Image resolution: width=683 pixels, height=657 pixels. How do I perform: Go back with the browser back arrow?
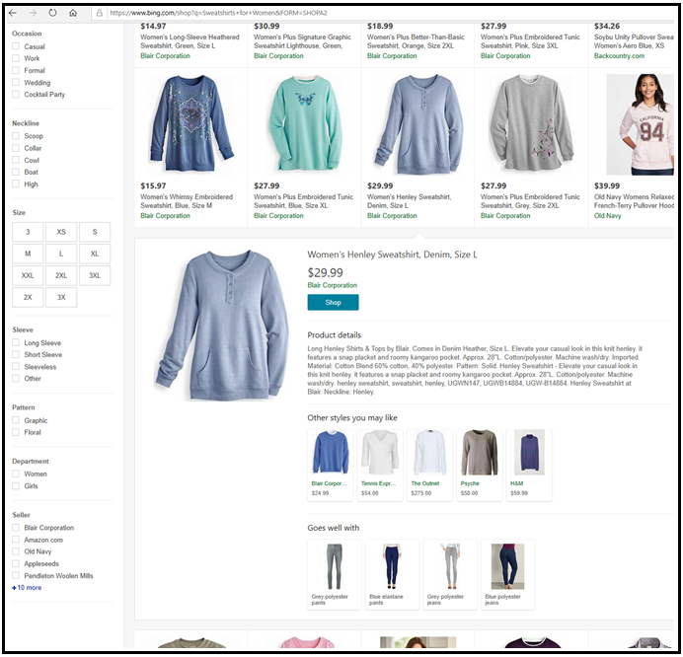(x=13, y=13)
